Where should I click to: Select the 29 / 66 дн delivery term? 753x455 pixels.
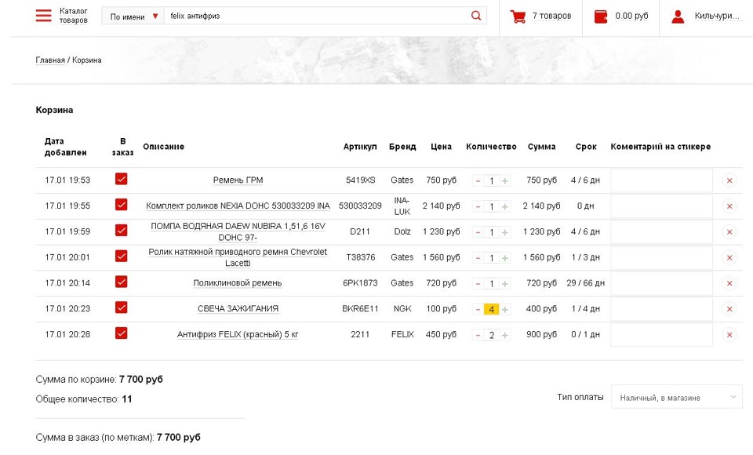point(585,283)
